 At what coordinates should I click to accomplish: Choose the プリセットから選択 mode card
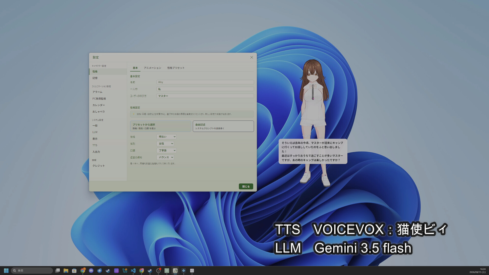tap(160, 126)
